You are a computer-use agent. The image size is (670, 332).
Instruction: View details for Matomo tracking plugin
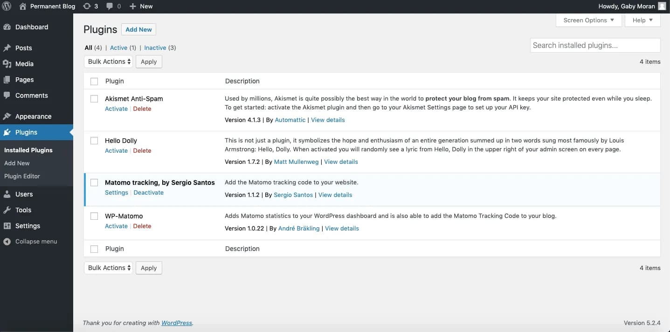click(x=335, y=195)
